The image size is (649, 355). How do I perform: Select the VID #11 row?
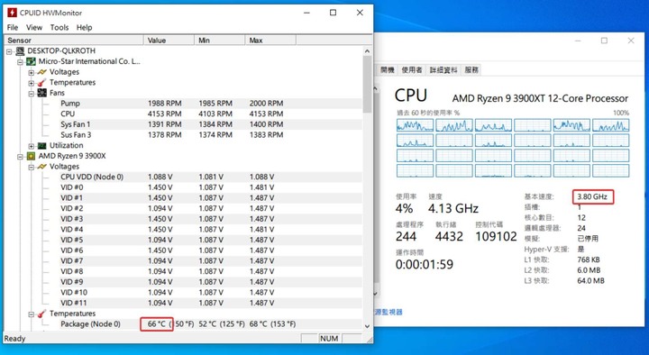pos(211,303)
